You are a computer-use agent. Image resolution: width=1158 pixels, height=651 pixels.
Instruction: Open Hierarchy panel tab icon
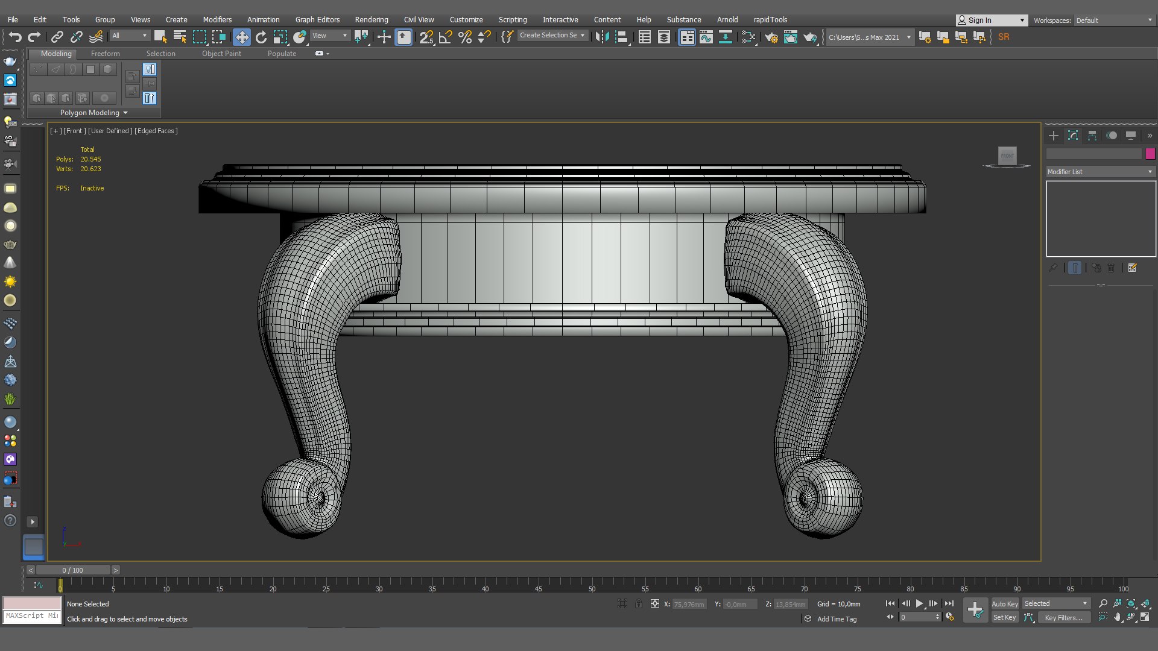(x=1092, y=136)
